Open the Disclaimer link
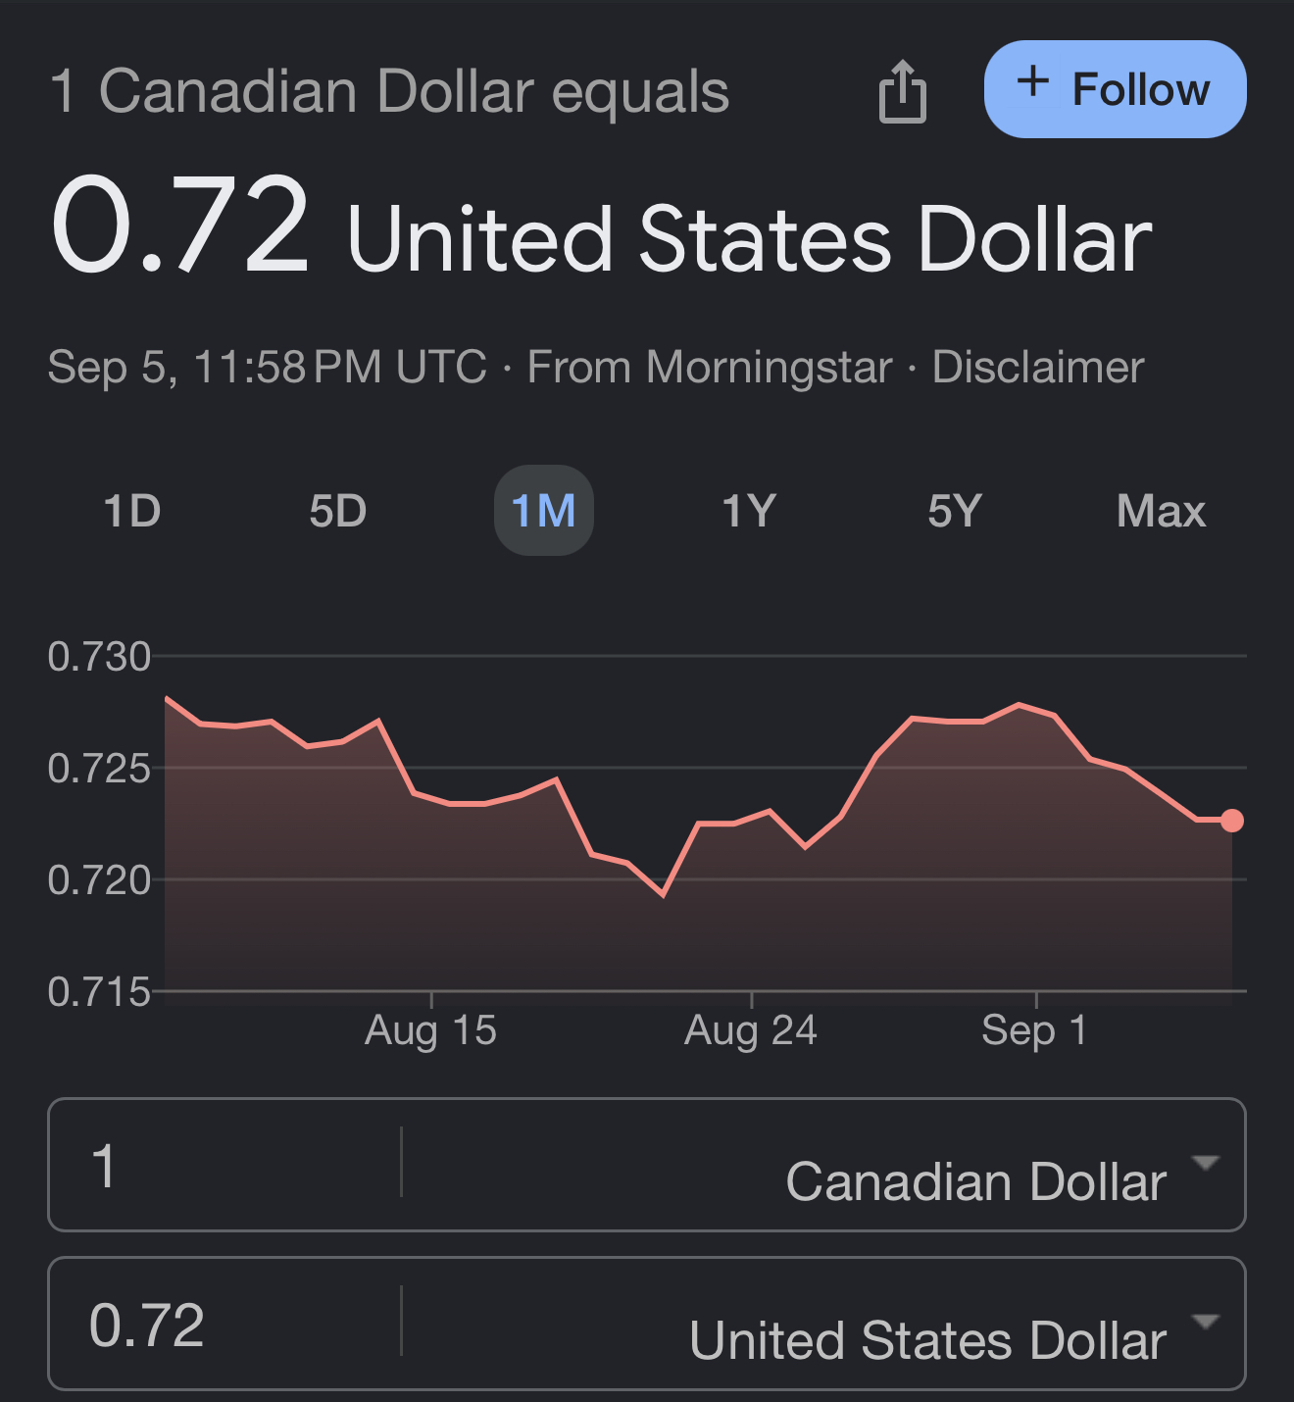 tap(1037, 368)
